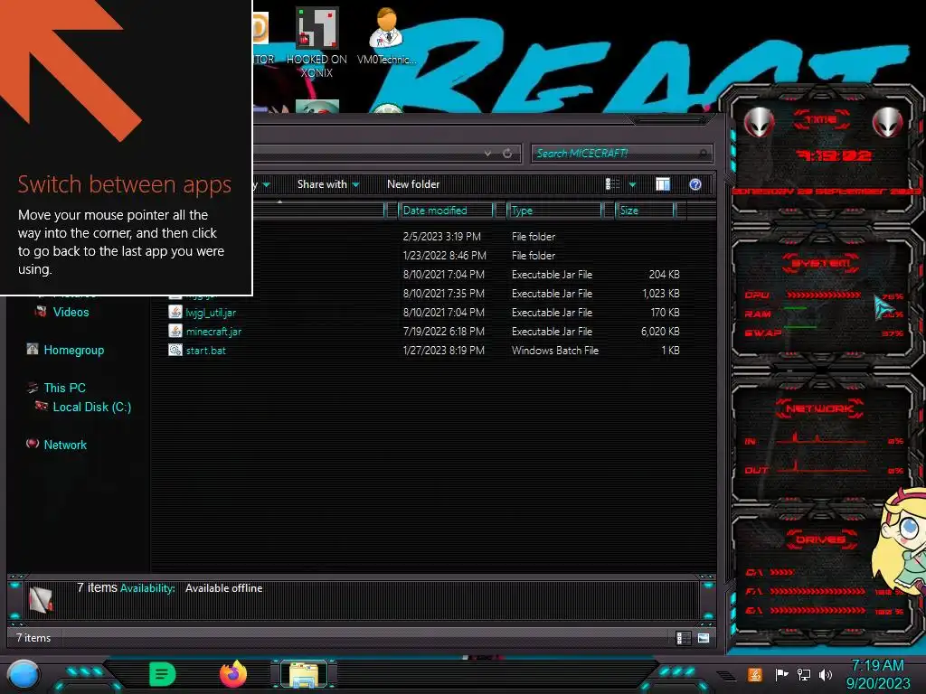Click the jar icon beside lwjgl_util.jar
Screen dimensions: 926x694
[175, 312]
